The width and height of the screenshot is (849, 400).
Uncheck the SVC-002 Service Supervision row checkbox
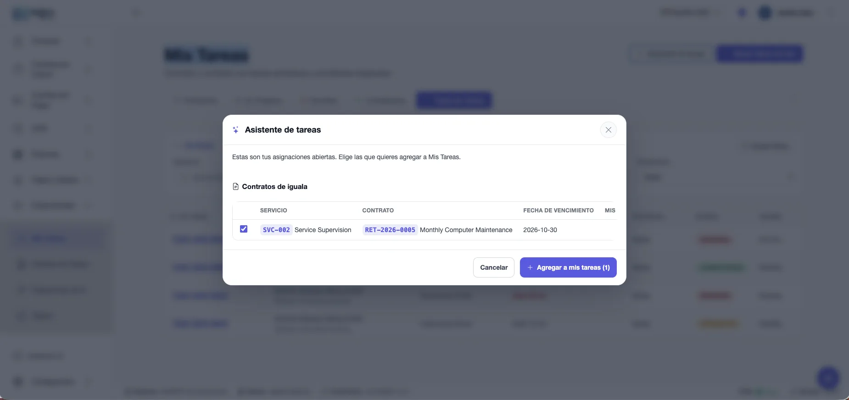[244, 229]
